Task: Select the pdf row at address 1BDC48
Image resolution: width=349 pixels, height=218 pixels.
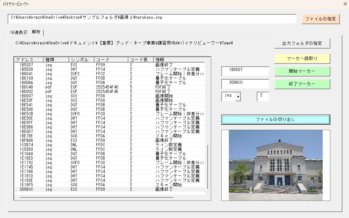Action: 95,87
